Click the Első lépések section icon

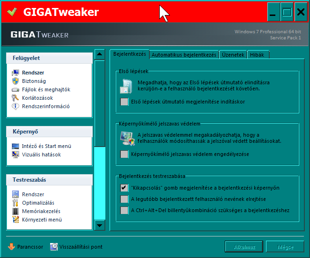pyautogui.click(x=126, y=86)
